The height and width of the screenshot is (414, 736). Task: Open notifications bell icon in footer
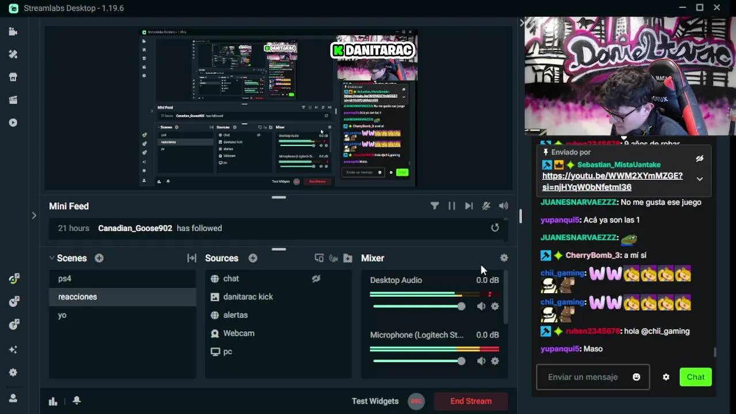(76, 401)
